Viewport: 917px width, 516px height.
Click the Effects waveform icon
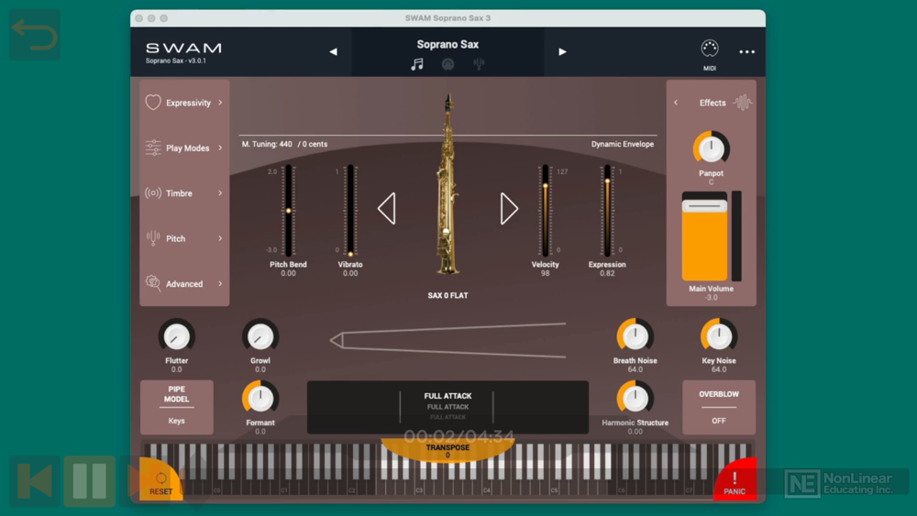(x=743, y=103)
